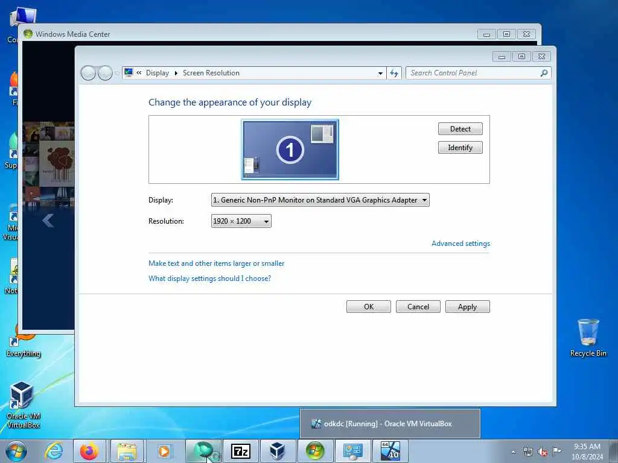This screenshot has height=463, width=618.
Task: Open the Resolution dropdown
Action: (x=241, y=221)
